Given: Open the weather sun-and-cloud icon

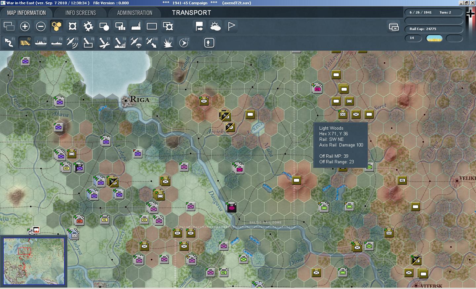Looking at the screenshot, I should click(x=215, y=26).
